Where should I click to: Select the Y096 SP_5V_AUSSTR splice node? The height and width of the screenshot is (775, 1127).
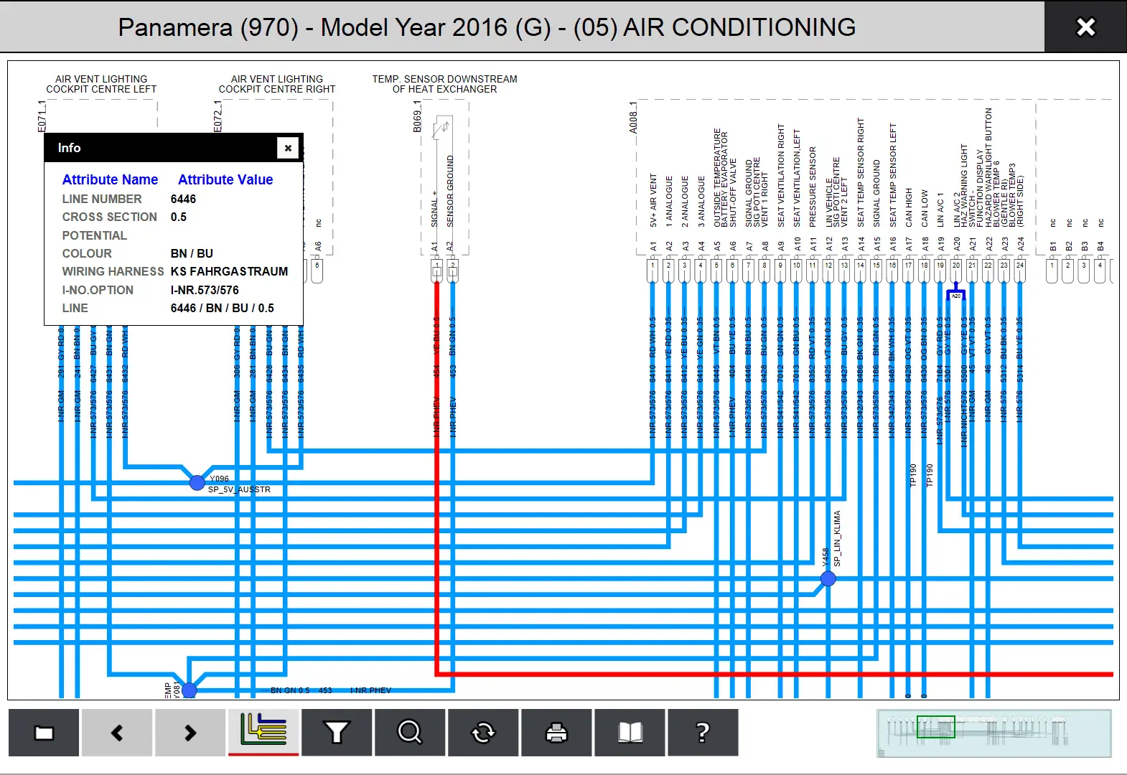tap(197, 483)
